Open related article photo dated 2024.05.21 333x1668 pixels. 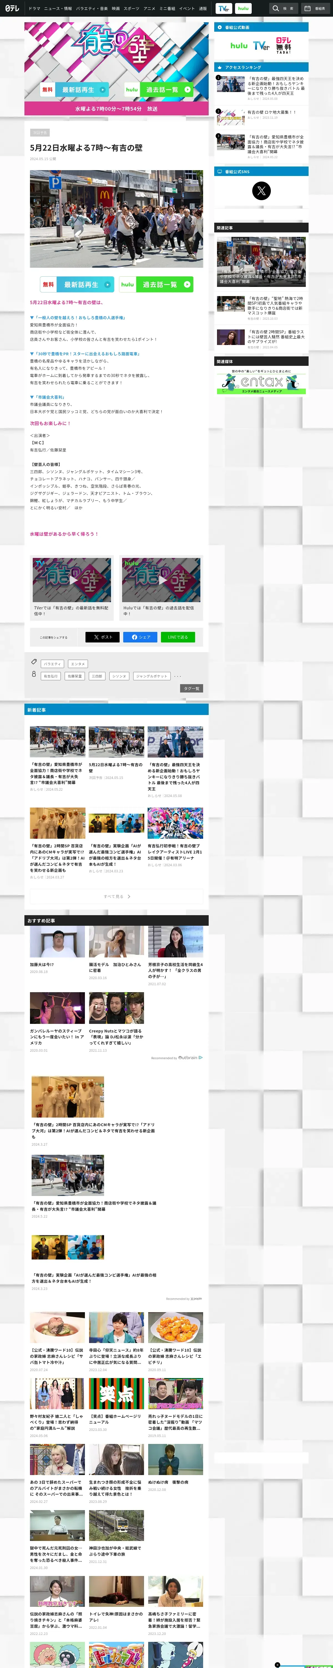pyautogui.click(x=261, y=262)
